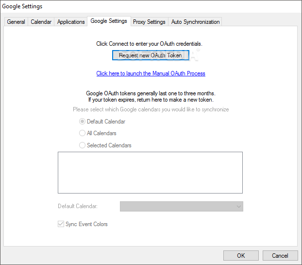This screenshot has height=265, width=302.
Task: Click the 'Click Connect to enter your OAuth credentials.' text
Action: tap(149, 44)
